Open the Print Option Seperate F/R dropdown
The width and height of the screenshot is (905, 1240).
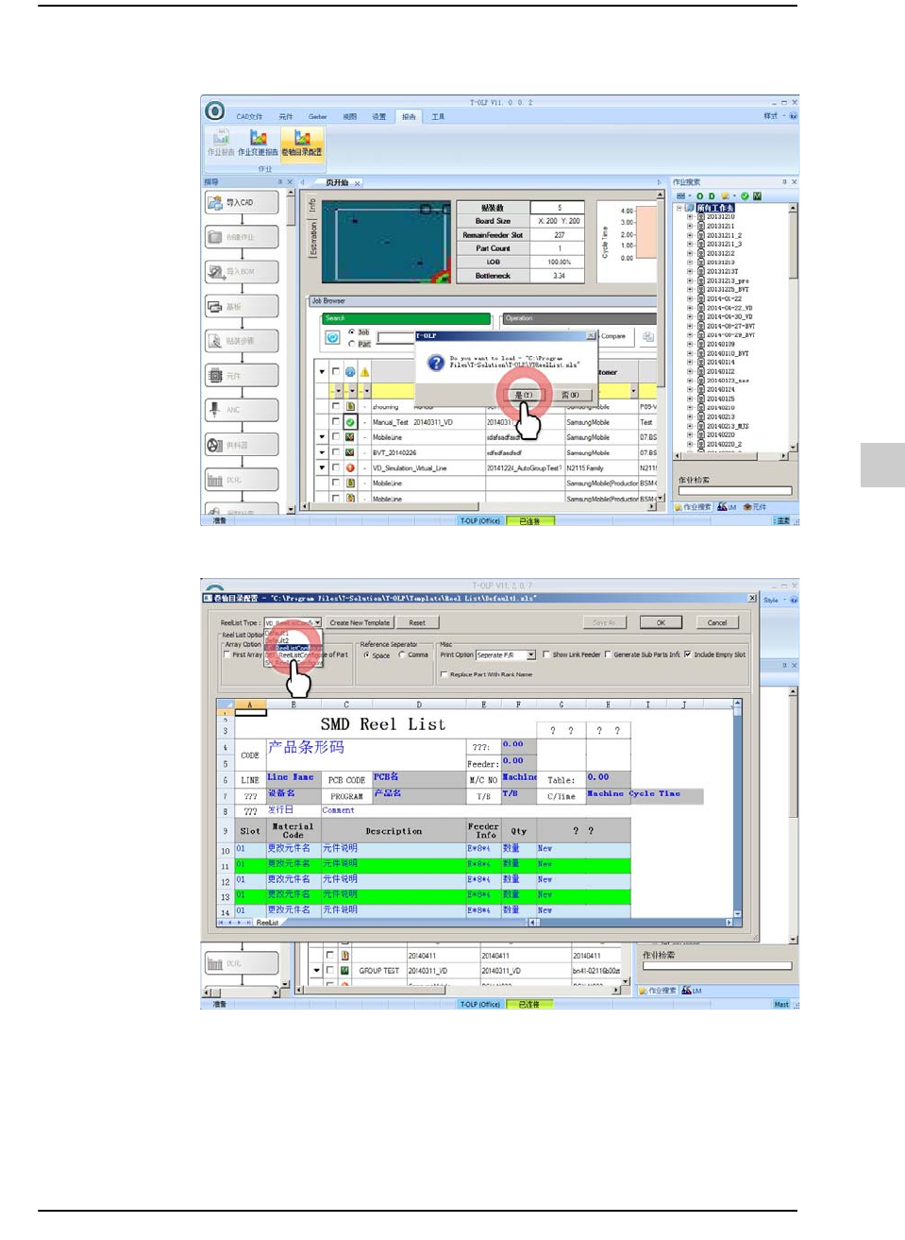531,654
